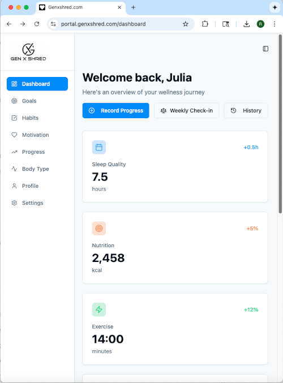The image size is (283, 383).
Task: Click the +0.5h sleep change indicator
Action: click(x=251, y=147)
